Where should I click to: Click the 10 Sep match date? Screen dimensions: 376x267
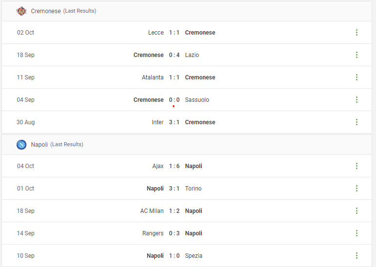pos(25,256)
